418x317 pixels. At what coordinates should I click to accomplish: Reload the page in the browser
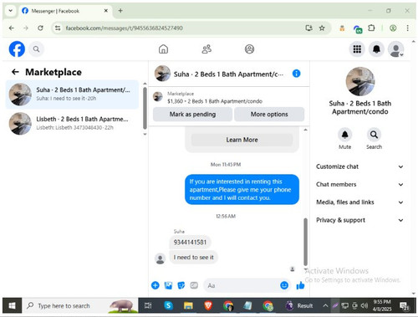click(x=40, y=28)
